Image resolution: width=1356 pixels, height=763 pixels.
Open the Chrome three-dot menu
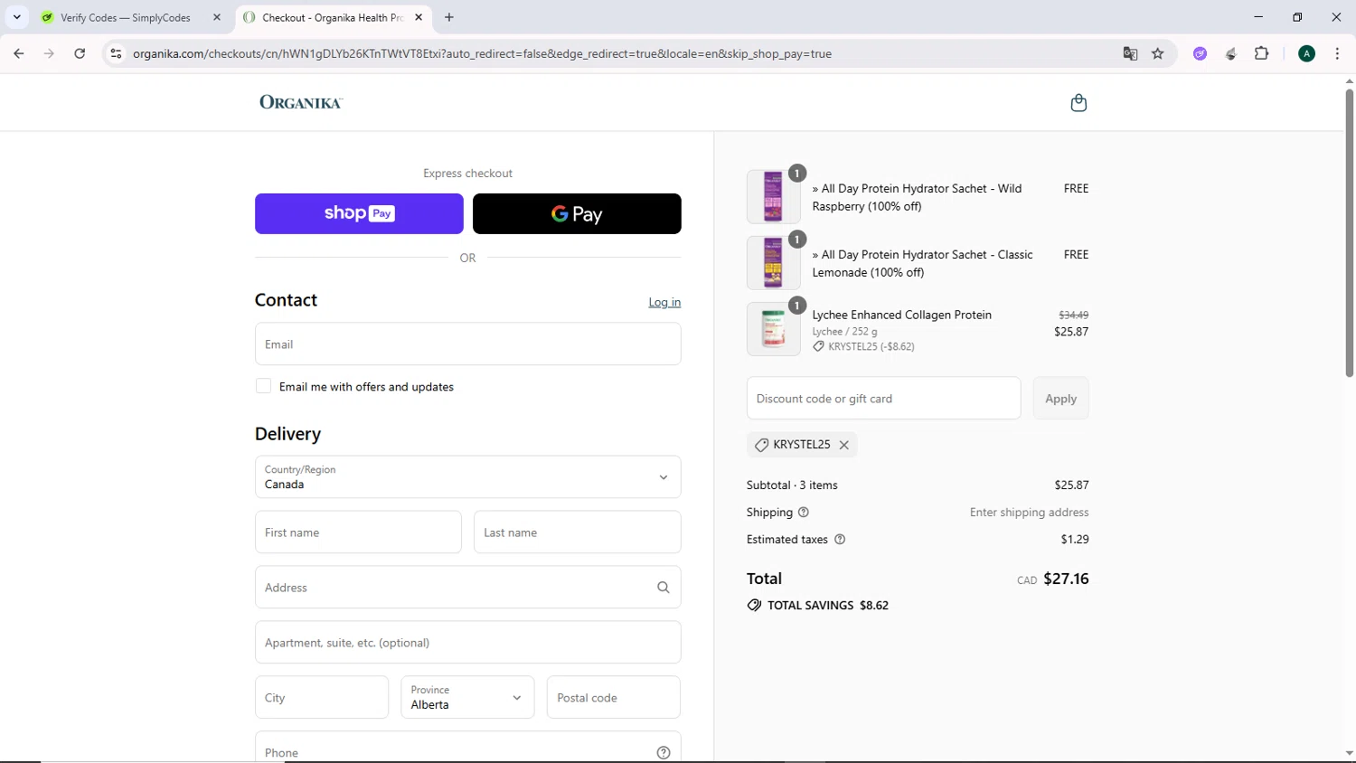point(1337,53)
